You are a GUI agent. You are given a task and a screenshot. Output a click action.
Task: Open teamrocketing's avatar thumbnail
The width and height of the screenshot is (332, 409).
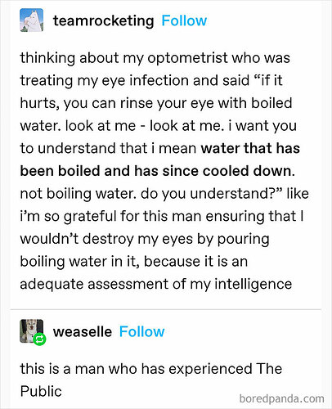[x=32, y=20]
